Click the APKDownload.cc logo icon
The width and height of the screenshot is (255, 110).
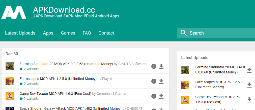click(x=14, y=12)
